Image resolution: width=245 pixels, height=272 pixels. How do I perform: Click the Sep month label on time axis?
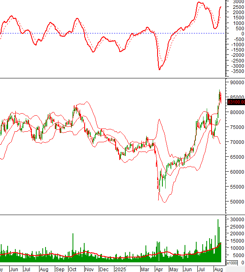click(60, 270)
